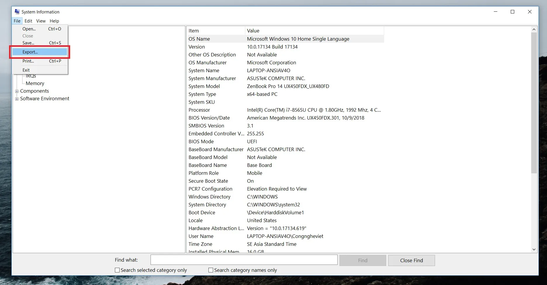Screen dimensions: 547x285
Task: Enable Search category names only checkbox
Action: point(211,270)
